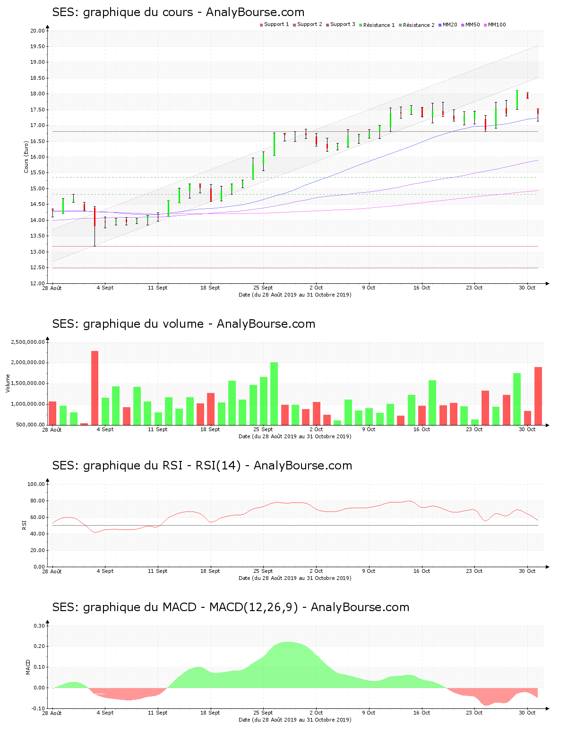
Task: Select the Support 2 legend label
Action: point(309,25)
